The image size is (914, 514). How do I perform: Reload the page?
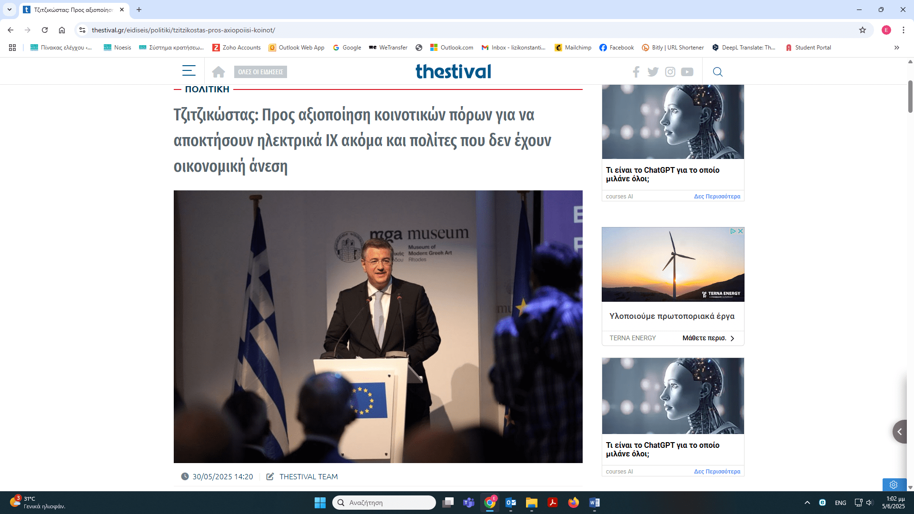pyautogui.click(x=45, y=30)
